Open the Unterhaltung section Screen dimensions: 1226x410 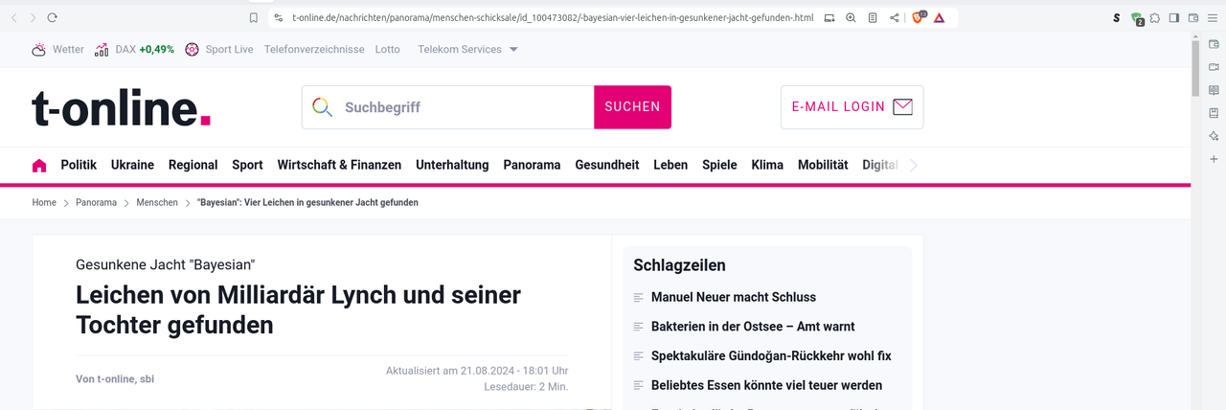(x=452, y=165)
